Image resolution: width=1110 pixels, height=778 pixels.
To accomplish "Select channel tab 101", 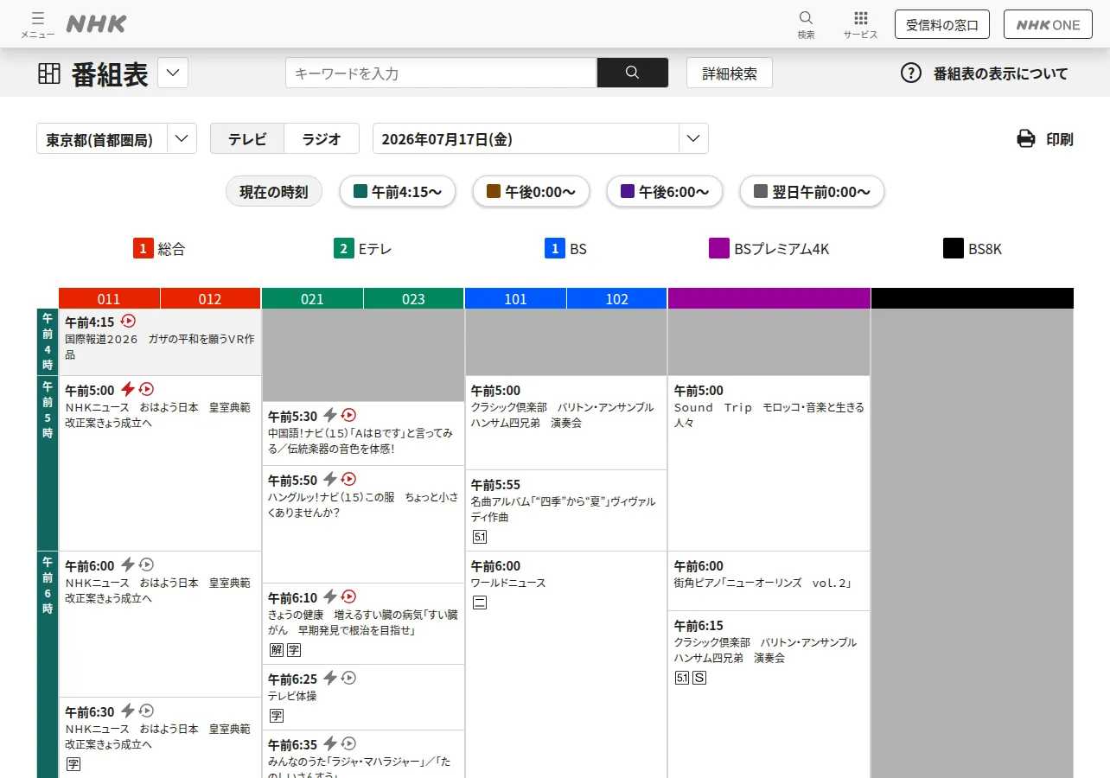I will [515, 299].
